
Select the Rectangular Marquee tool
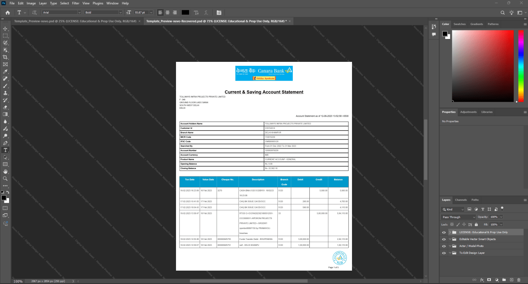(5, 36)
